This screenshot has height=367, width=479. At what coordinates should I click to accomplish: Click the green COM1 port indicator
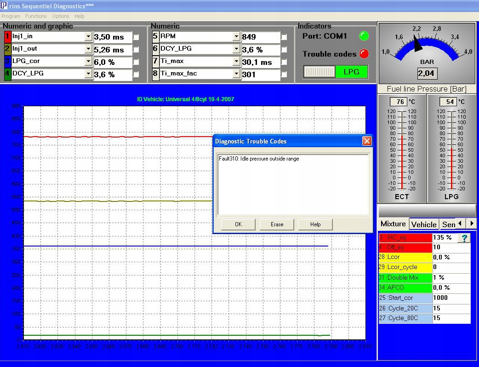364,36
